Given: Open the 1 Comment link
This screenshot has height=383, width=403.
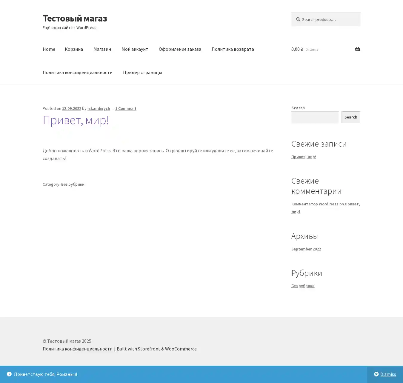Looking at the screenshot, I should [x=126, y=108].
